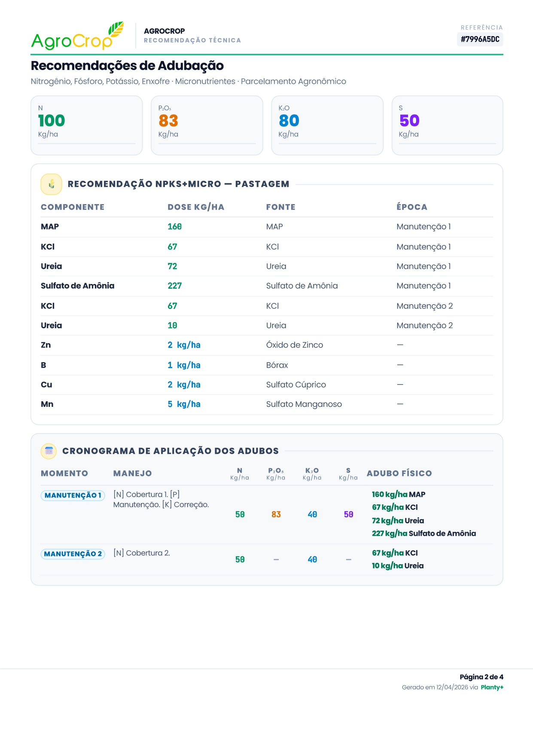Click the MAP dose value 160
This screenshot has width=533, height=754.
coord(174,227)
